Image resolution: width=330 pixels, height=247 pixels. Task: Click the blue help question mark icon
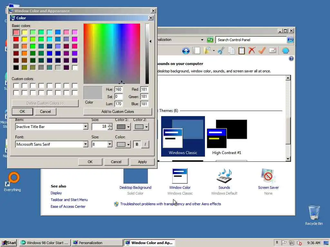click(x=291, y=59)
